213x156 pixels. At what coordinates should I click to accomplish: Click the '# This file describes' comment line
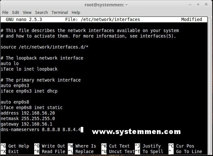pos(90,30)
